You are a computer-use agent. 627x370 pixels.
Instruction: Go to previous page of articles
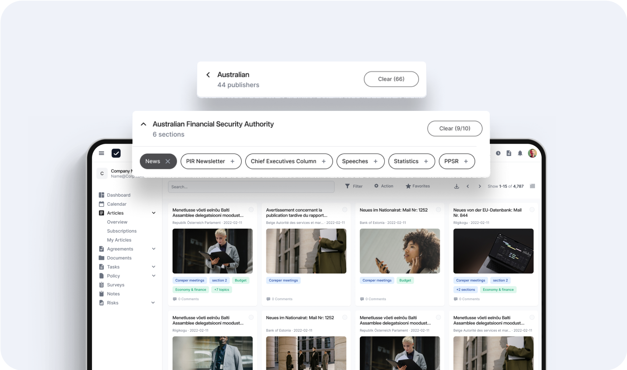click(468, 186)
